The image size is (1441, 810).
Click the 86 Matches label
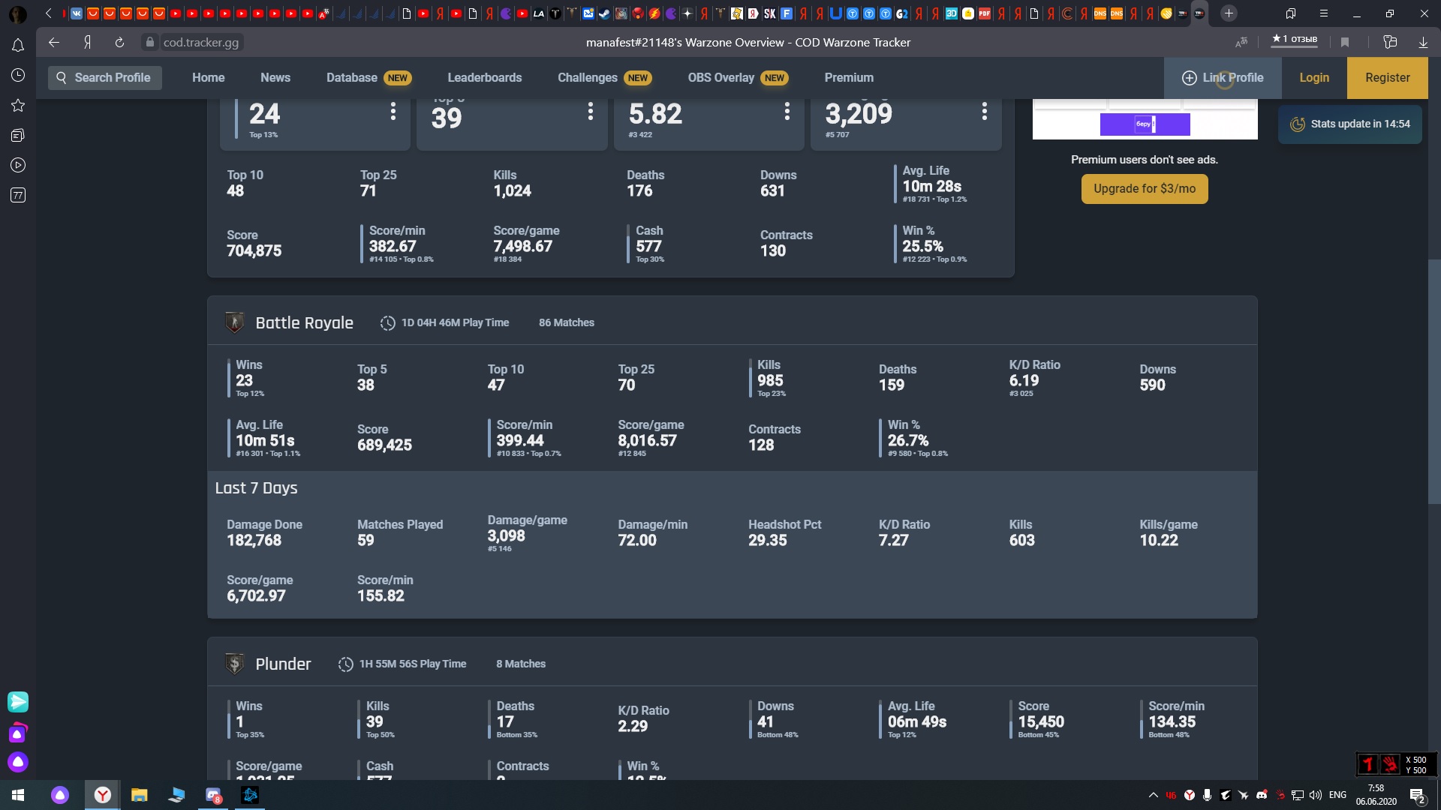[x=566, y=322]
